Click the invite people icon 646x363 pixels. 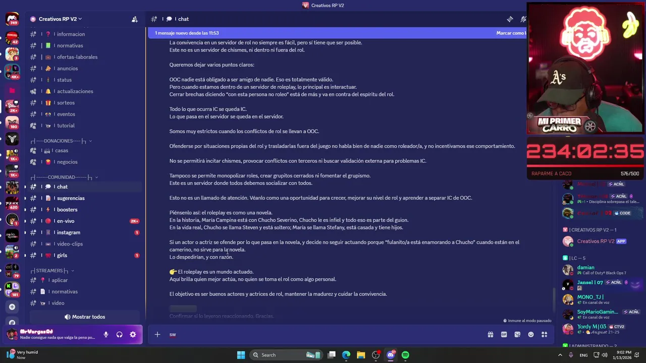[x=134, y=19]
